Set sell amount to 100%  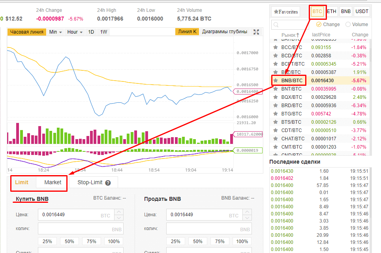pos(242,241)
